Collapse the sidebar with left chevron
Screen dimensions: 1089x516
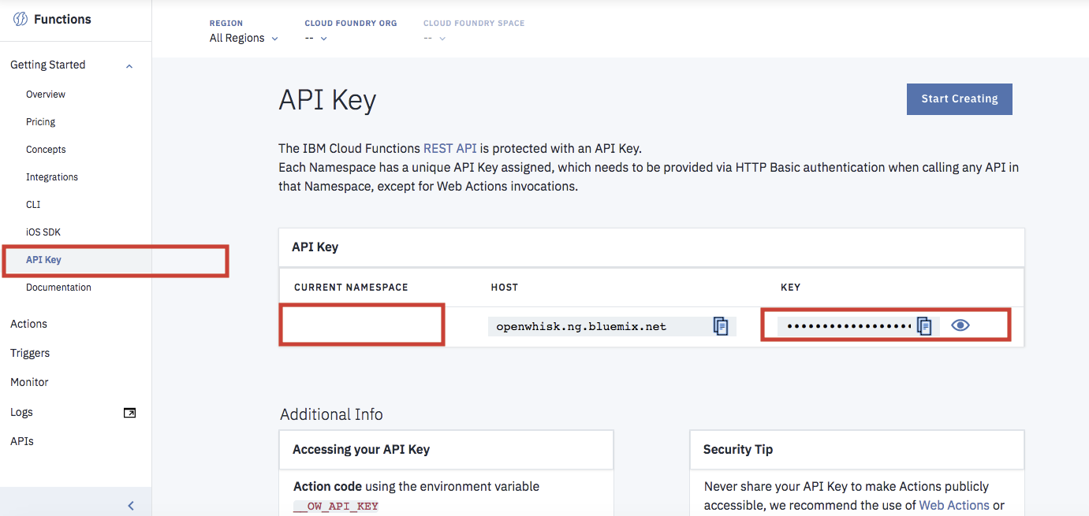[131, 506]
